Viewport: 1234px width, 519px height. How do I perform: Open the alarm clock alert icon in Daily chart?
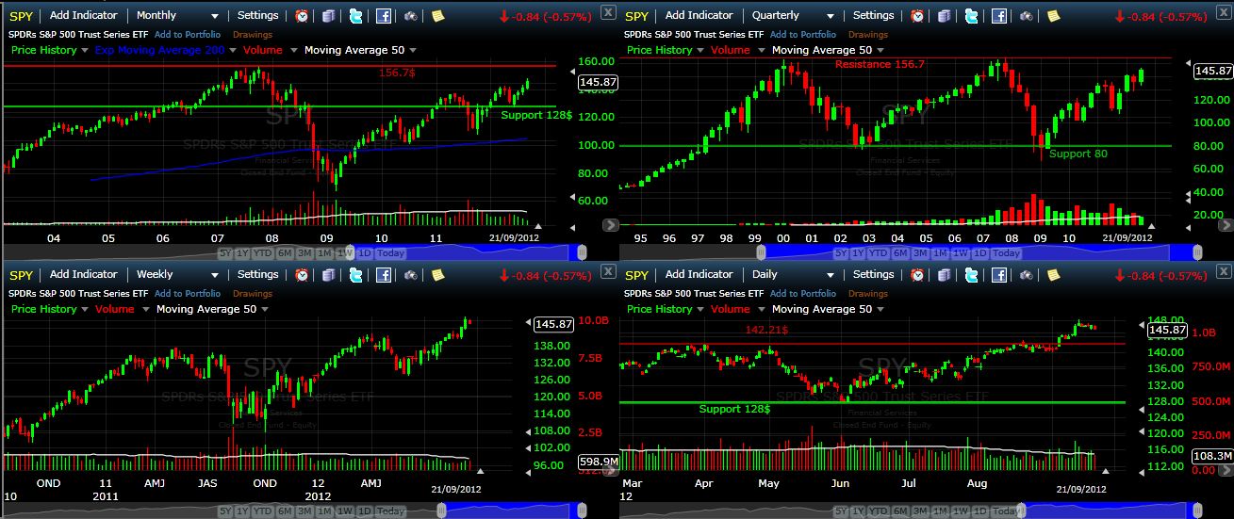(917, 275)
